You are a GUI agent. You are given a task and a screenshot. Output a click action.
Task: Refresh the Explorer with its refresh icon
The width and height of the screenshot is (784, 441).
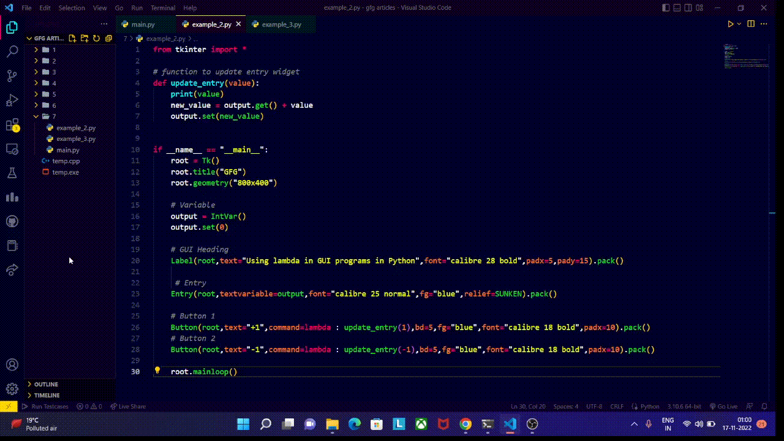click(x=97, y=37)
